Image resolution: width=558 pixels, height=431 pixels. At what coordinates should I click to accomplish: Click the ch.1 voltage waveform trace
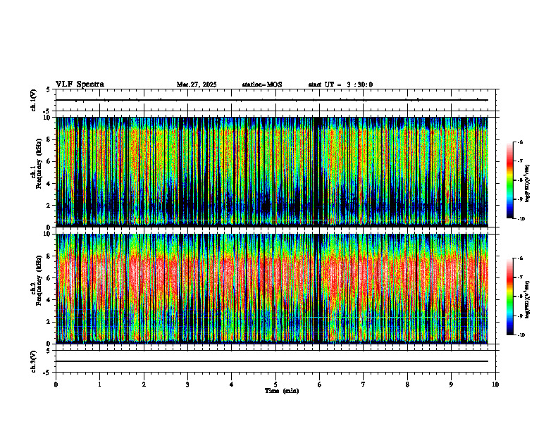pos(272,100)
